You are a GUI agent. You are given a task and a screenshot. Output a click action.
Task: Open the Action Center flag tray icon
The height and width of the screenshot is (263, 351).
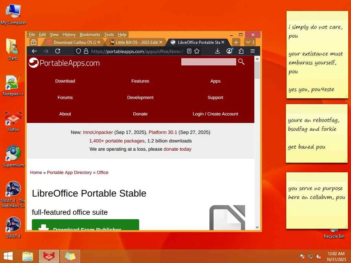302,256
